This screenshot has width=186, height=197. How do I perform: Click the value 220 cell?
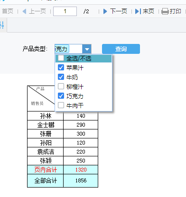point(81,152)
